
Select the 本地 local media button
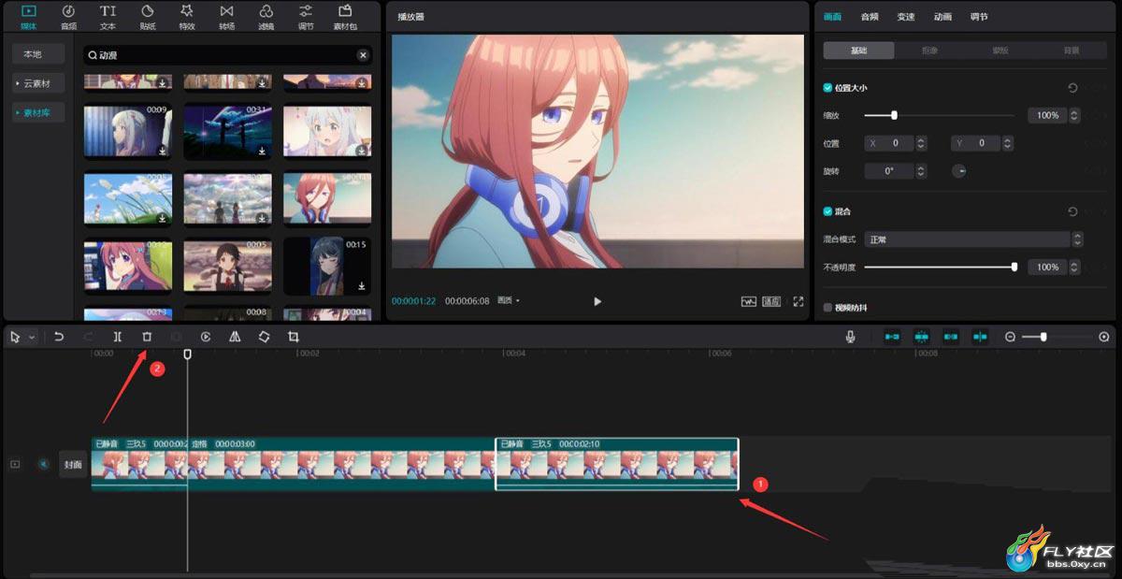click(38, 54)
